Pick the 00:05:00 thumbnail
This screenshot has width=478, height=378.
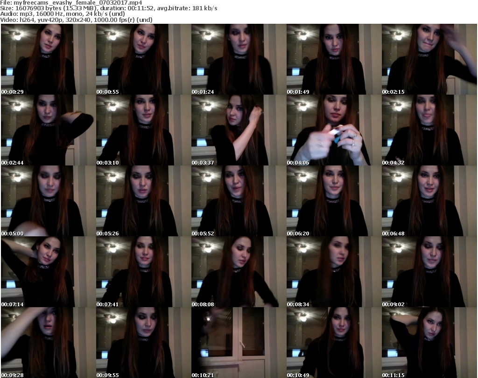coord(49,201)
